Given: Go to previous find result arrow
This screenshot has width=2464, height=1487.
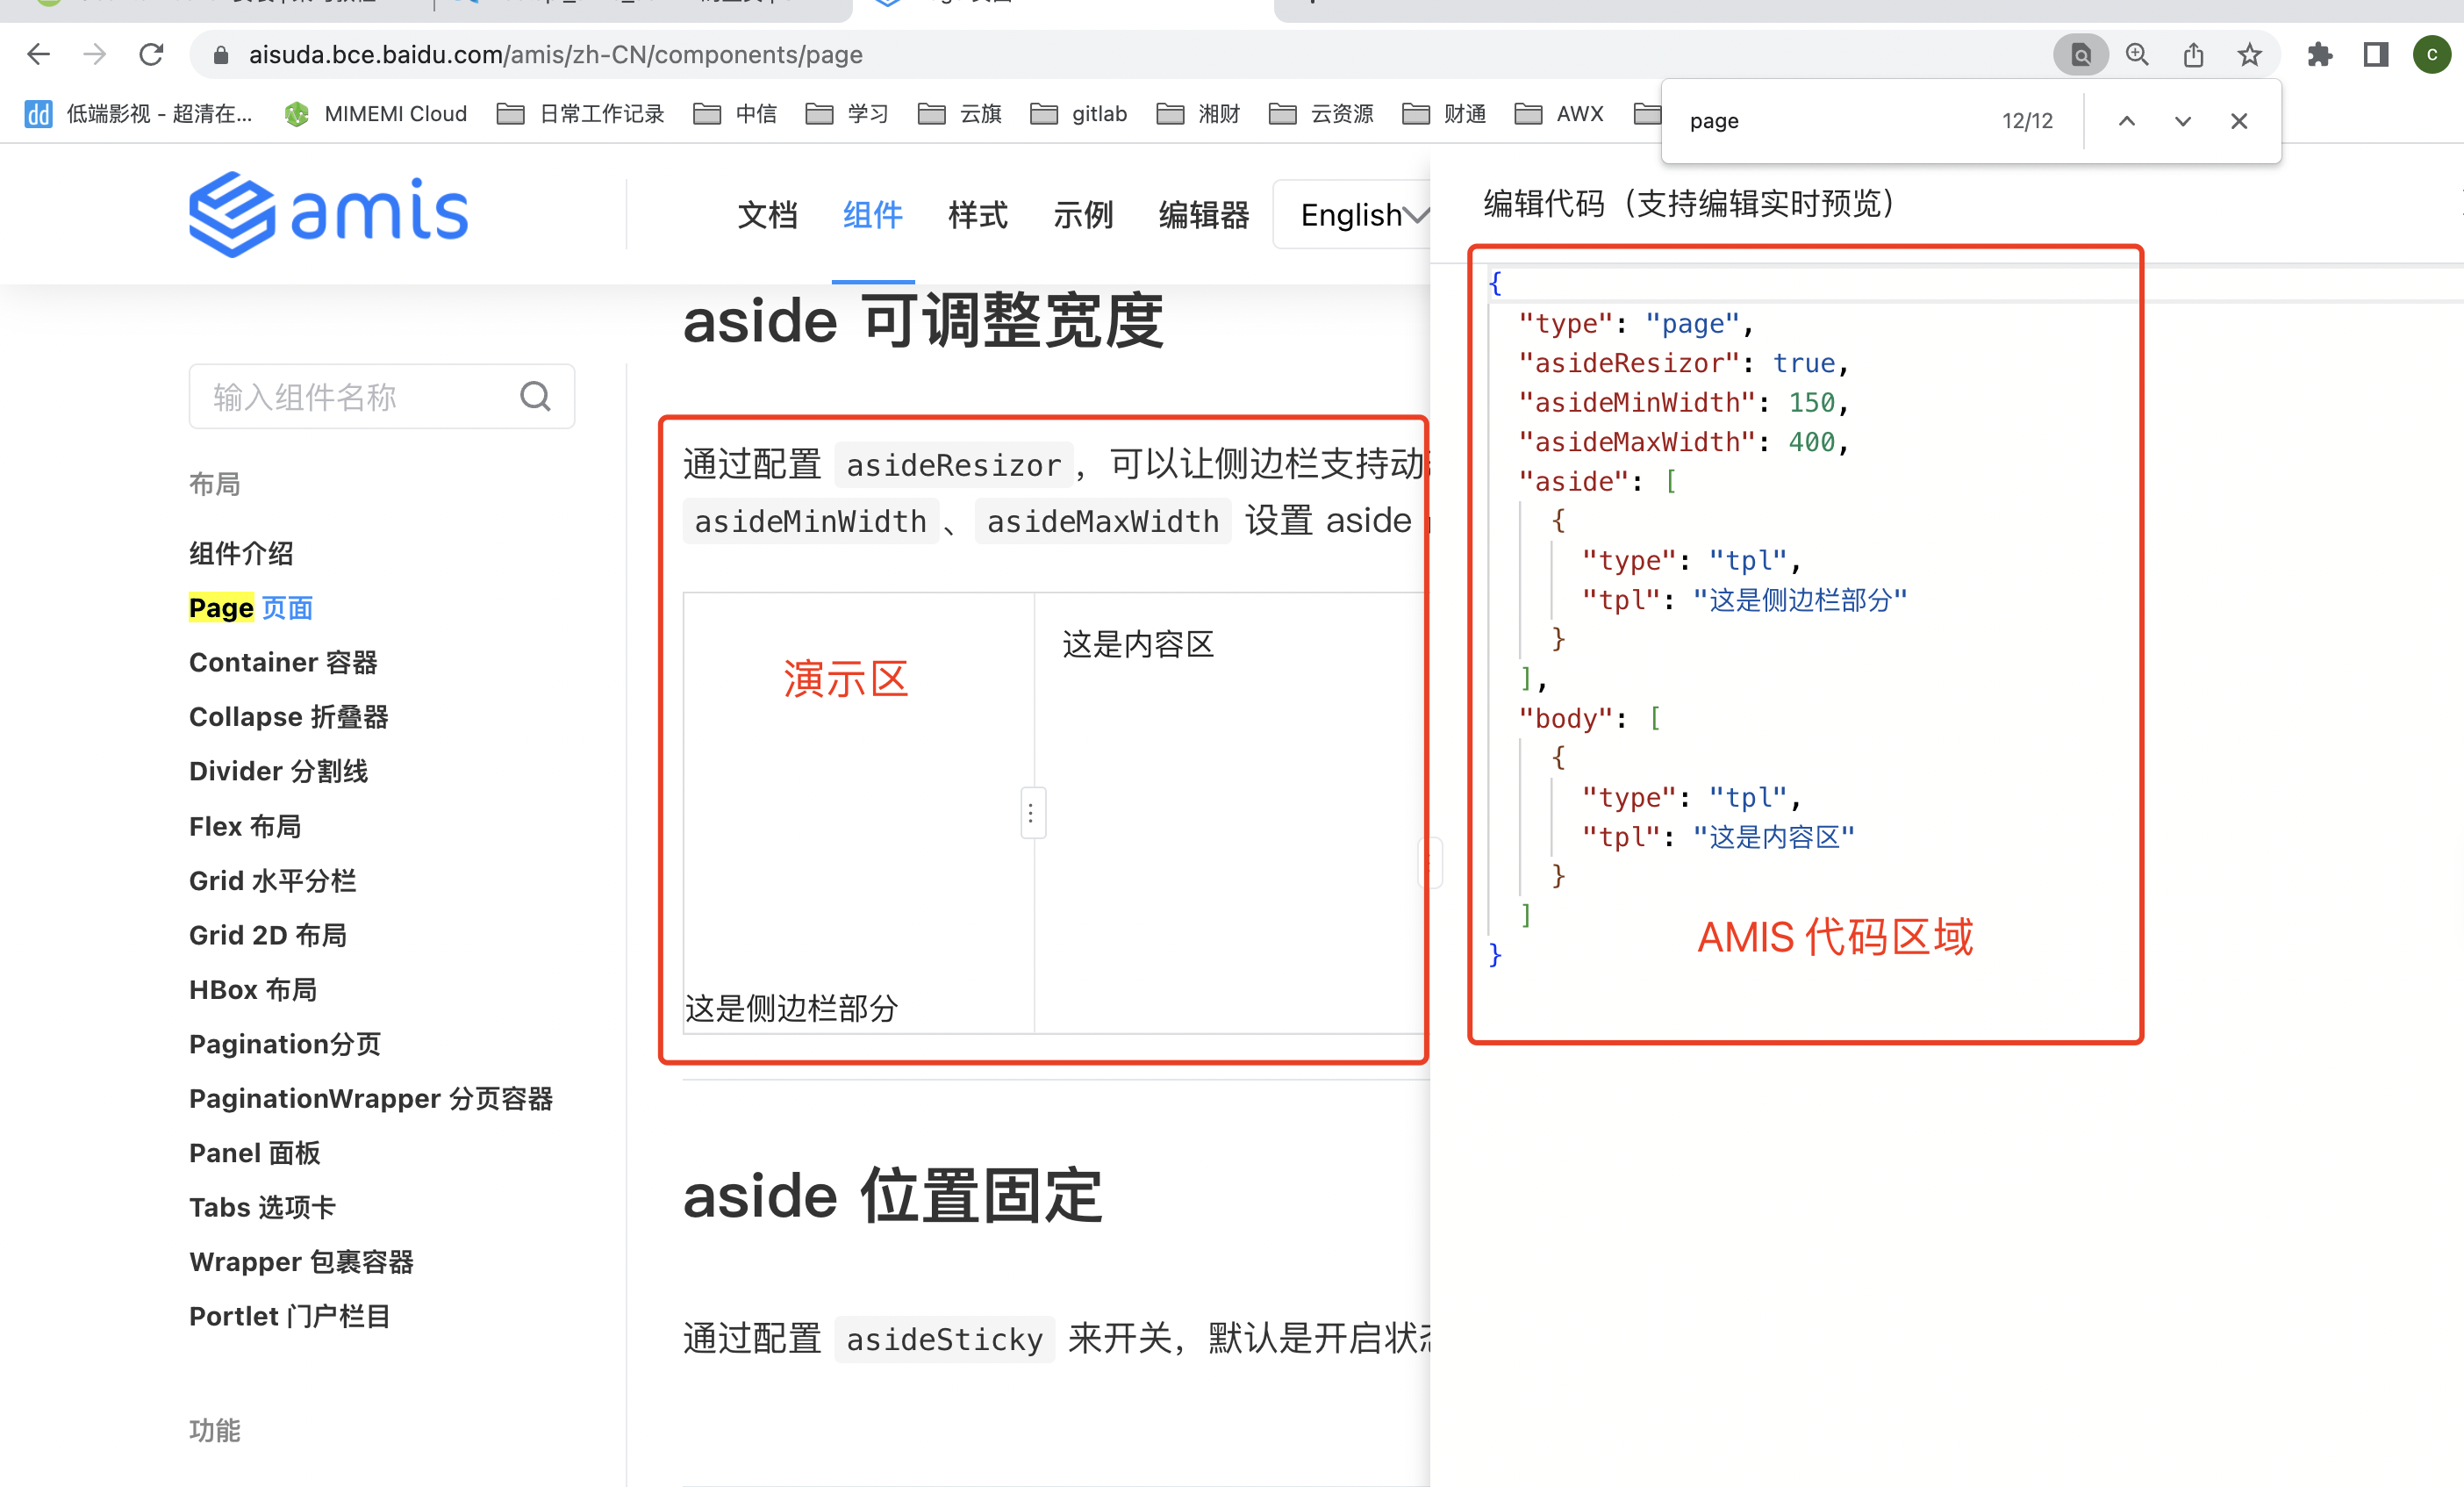Looking at the screenshot, I should click(2126, 121).
